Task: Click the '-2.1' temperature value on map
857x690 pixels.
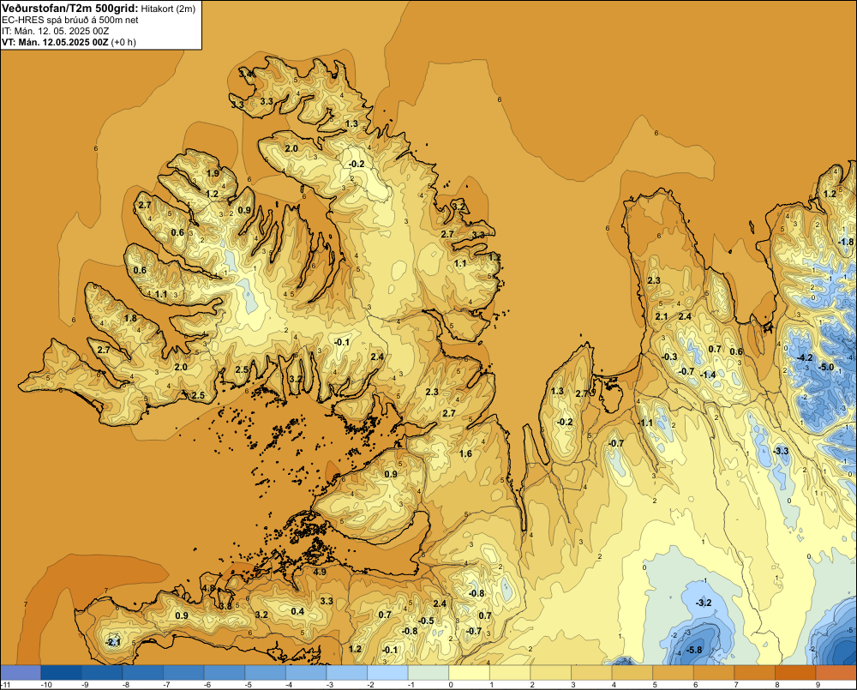Action: click(x=112, y=642)
